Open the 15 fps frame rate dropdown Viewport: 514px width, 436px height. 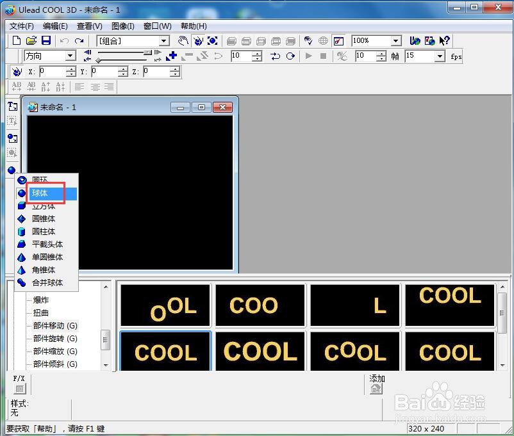coord(440,56)
